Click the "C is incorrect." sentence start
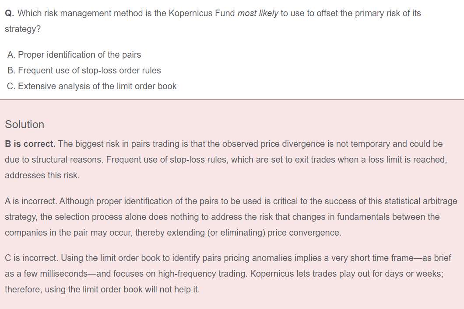 32,258
